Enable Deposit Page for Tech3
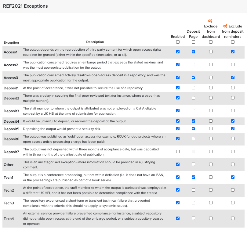Screen dimensions: 247x230 pos(193,203)
